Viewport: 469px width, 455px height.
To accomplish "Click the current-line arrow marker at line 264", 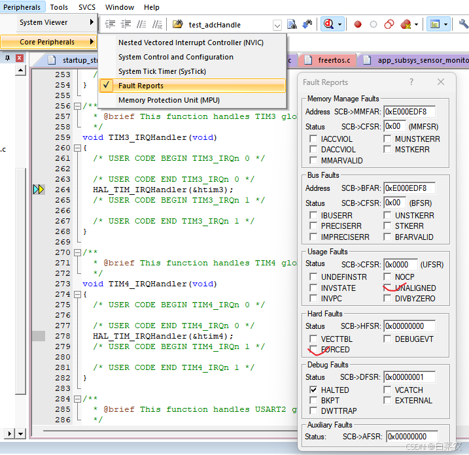I will pos(39,189).
